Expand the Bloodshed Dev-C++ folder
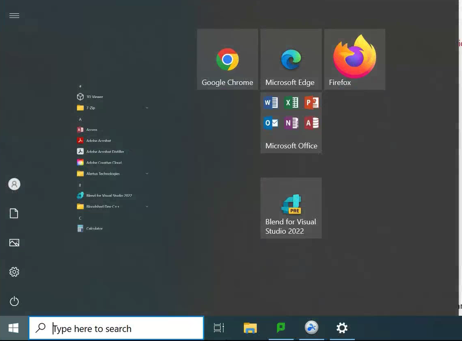The width and height of the screenshot is (462, 341). [x=147, y=206]
